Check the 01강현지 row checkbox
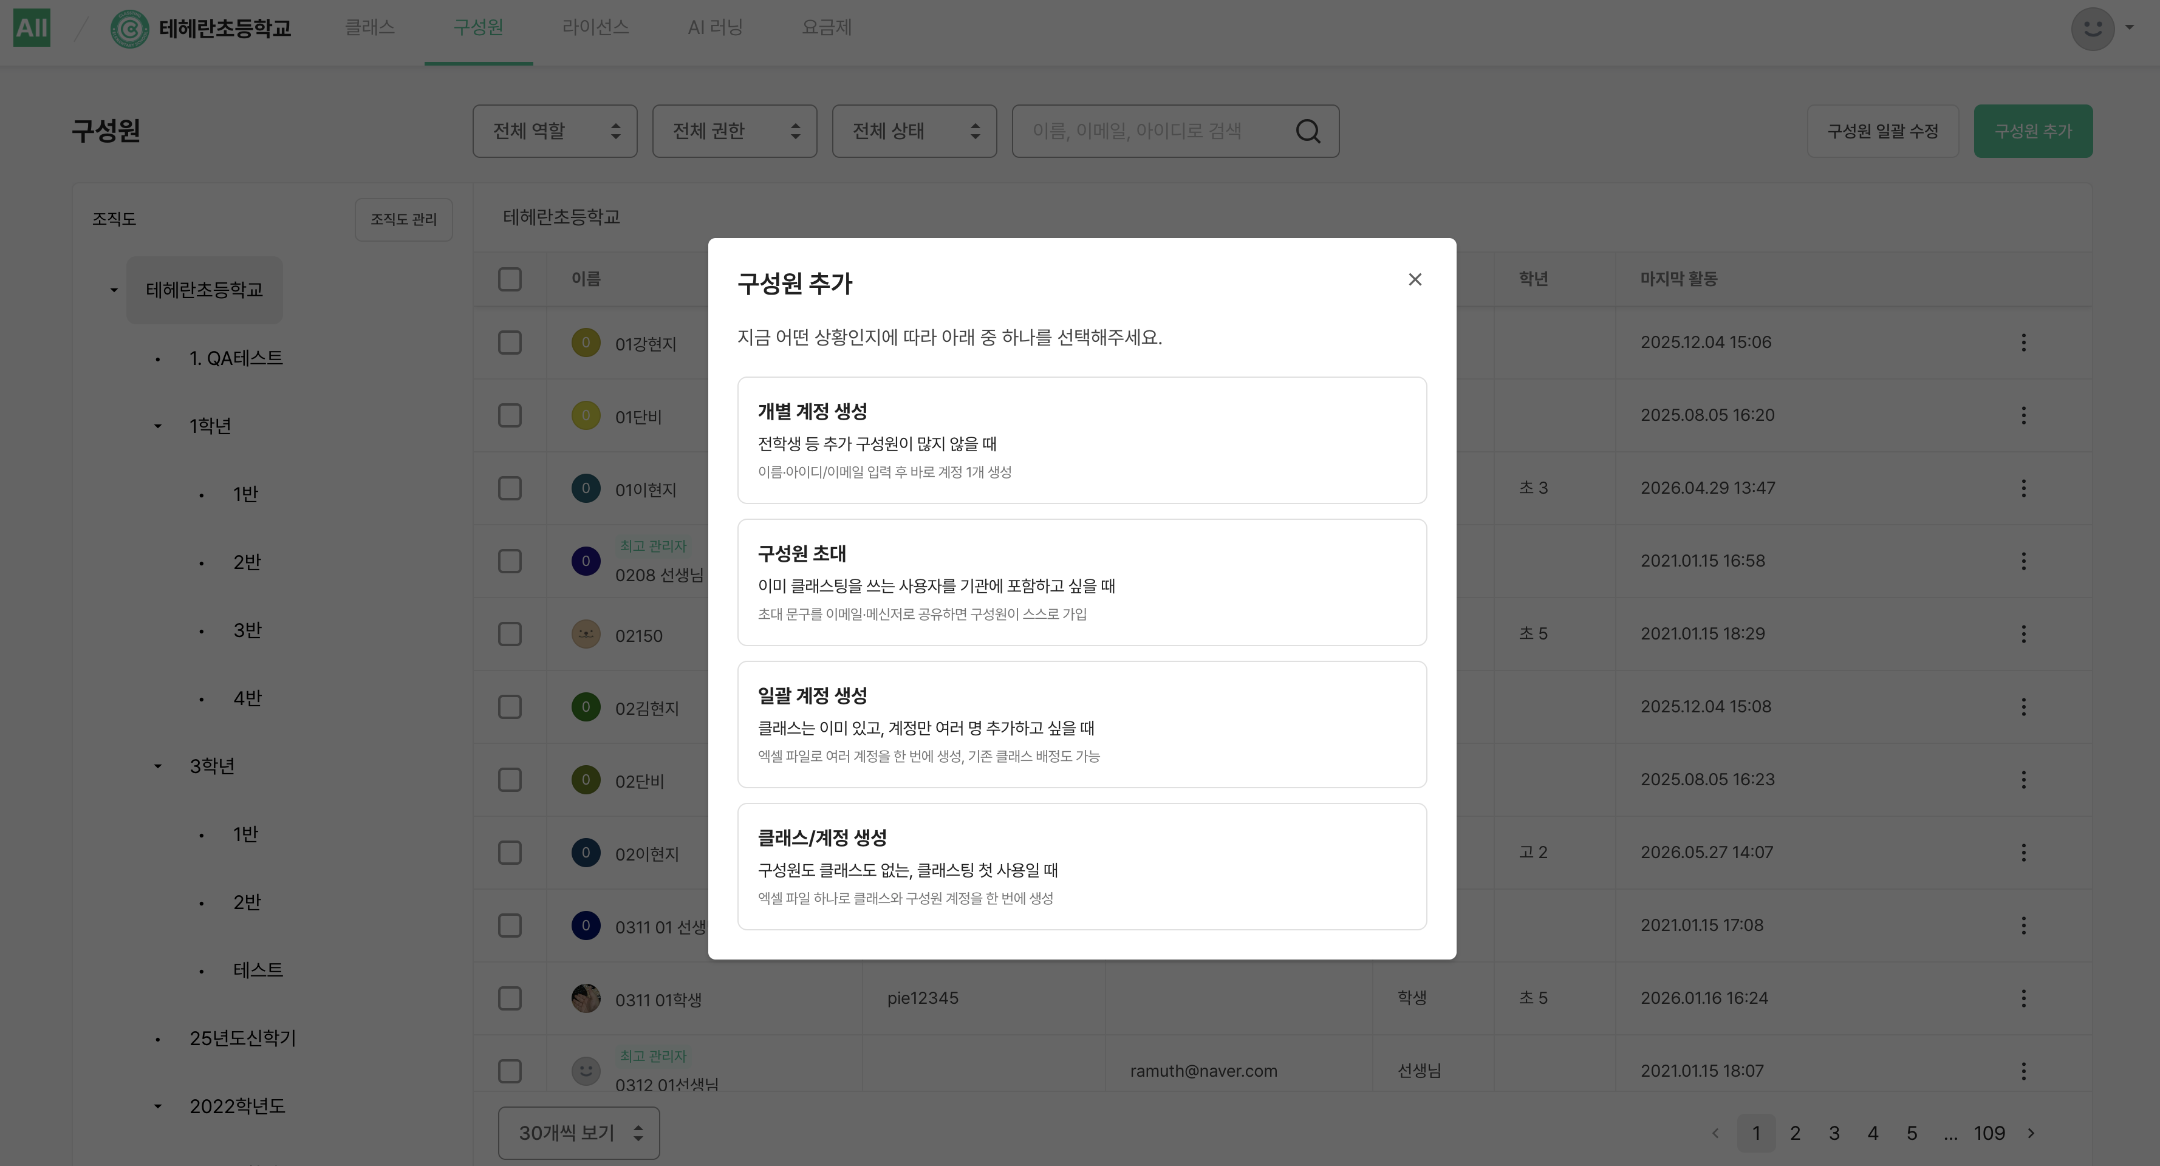2160x1166 pixels. [510, 342]
